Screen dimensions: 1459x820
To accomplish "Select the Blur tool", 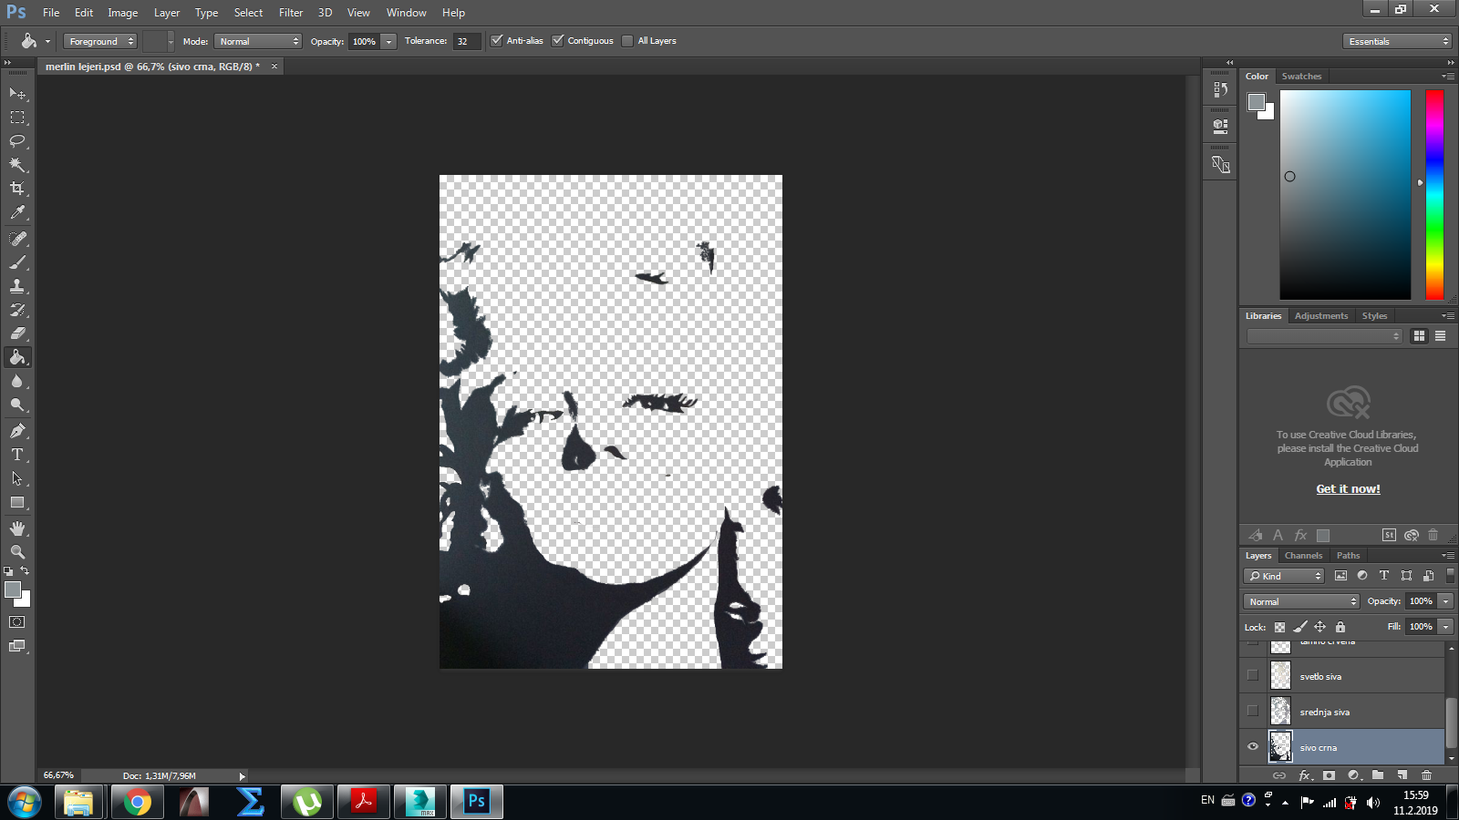I will tap(17, 381).
